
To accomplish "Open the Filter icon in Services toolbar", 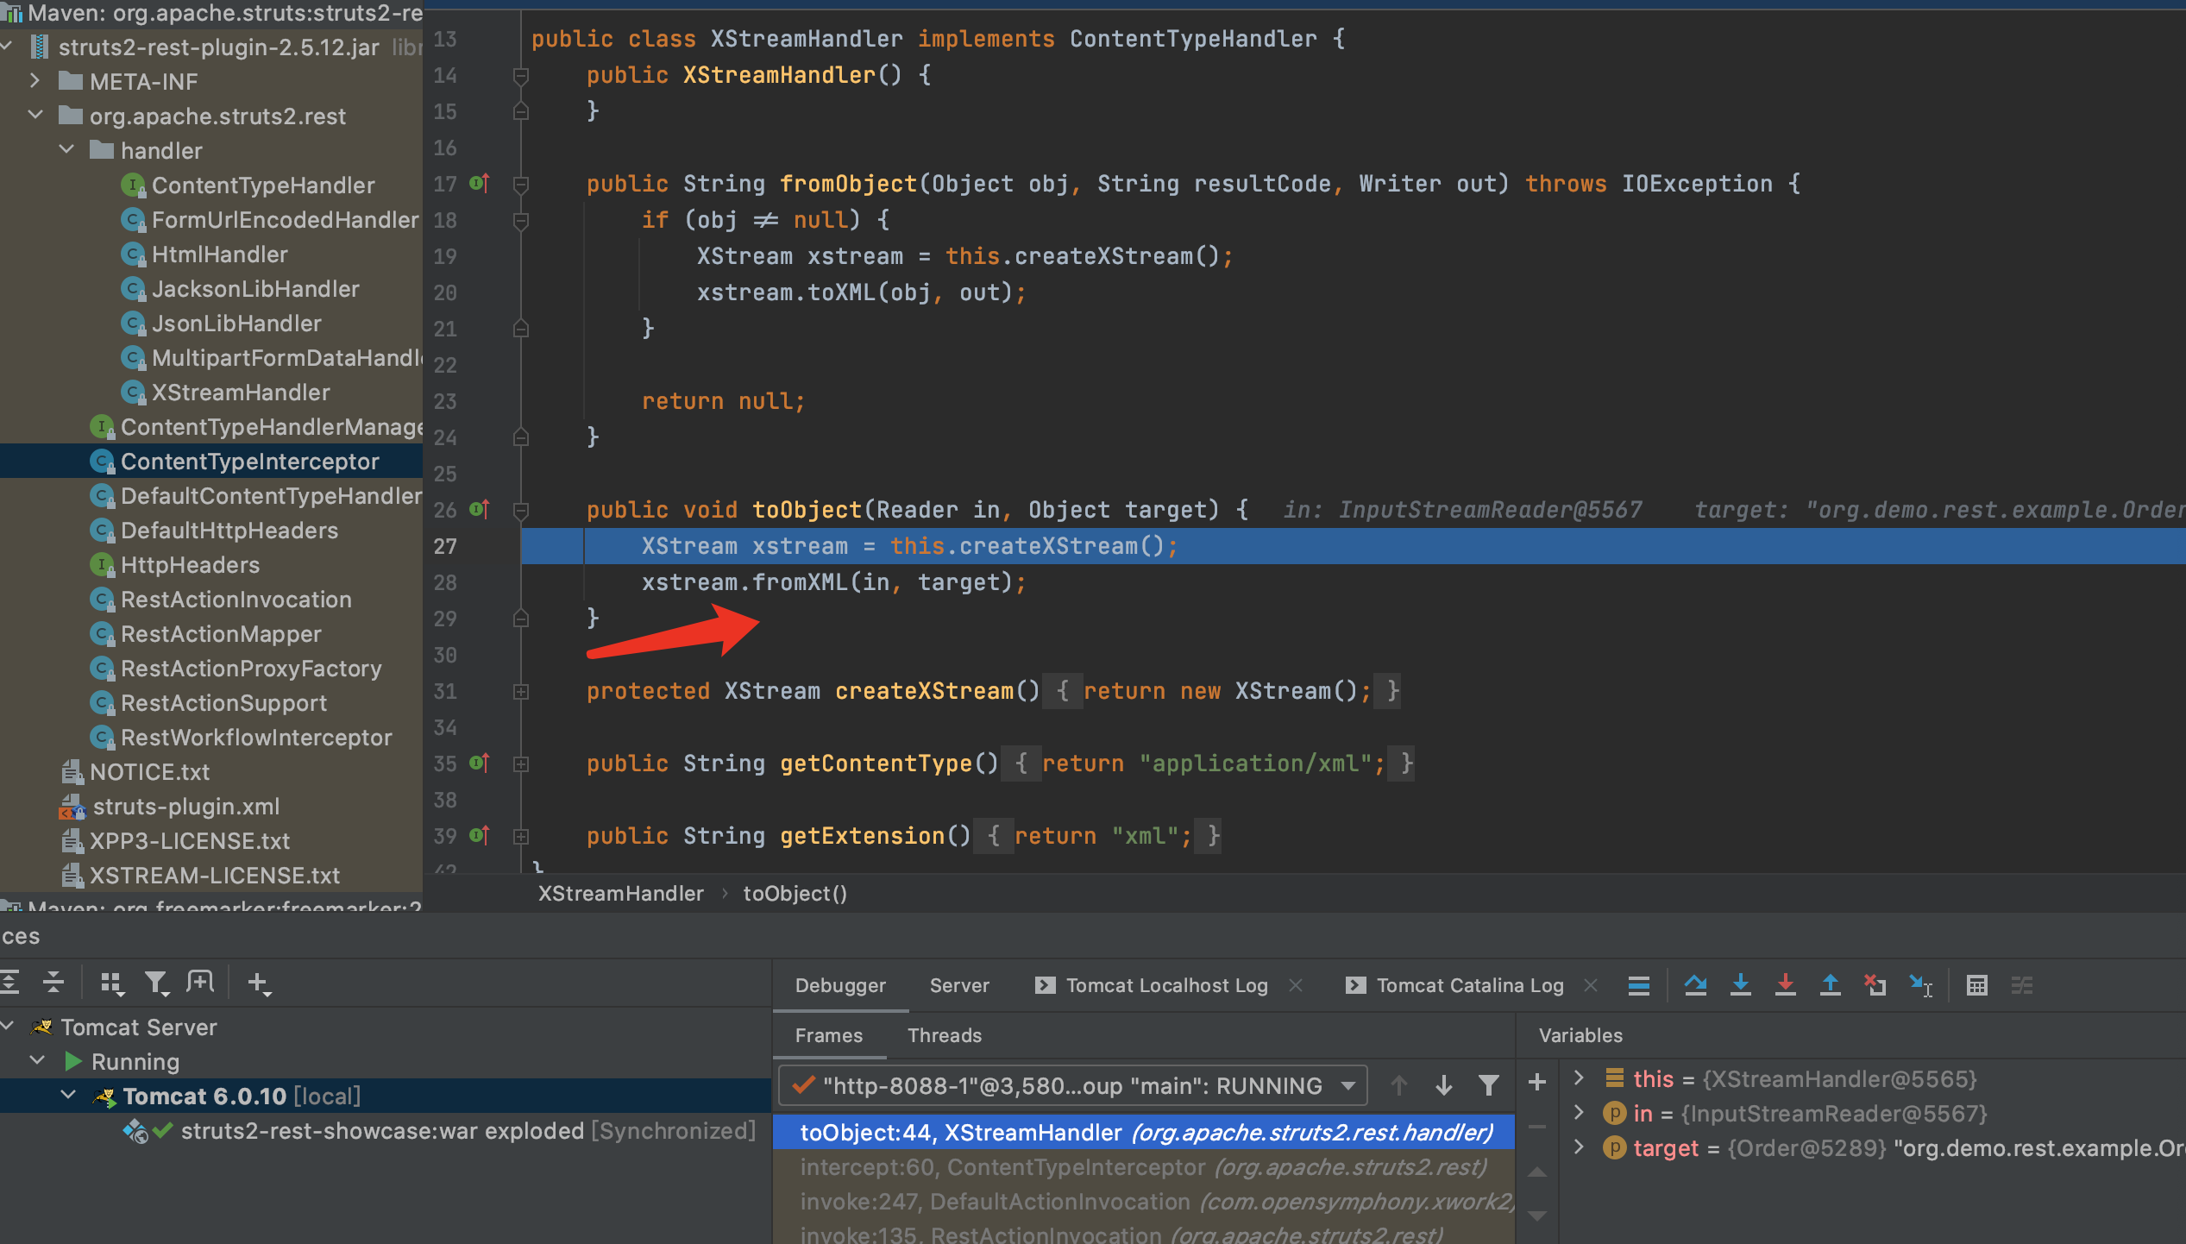I will [156, 983].
